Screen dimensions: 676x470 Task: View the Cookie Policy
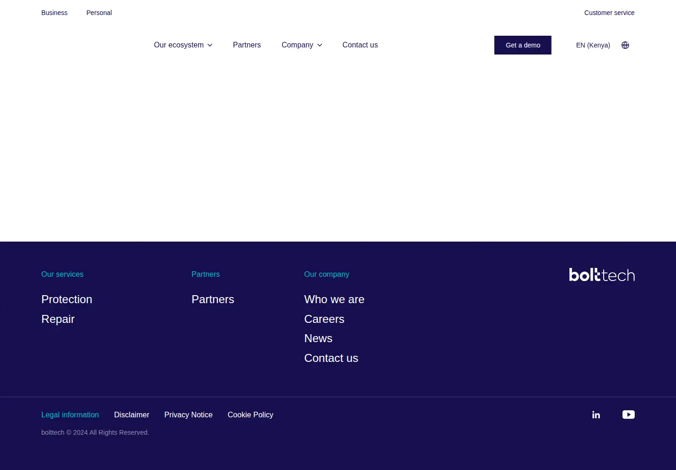coord(250,415)
